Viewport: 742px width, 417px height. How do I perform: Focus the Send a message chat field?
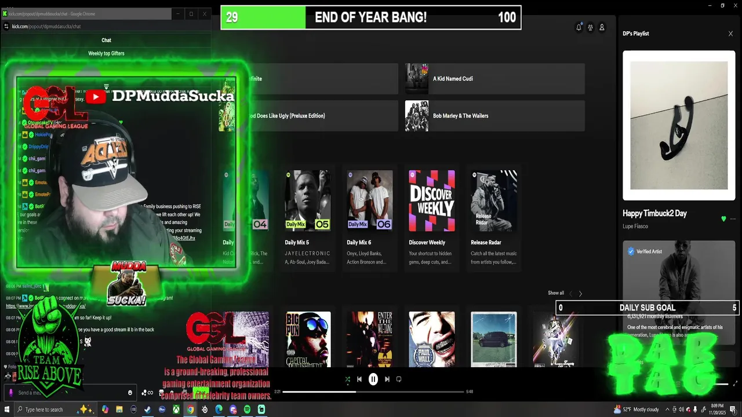(70, 393)
